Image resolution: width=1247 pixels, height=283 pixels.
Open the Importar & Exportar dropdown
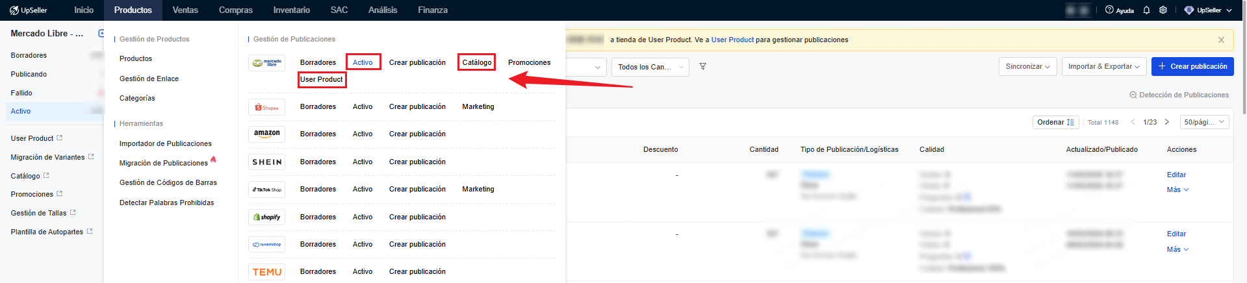click(x=1103, y=67)
